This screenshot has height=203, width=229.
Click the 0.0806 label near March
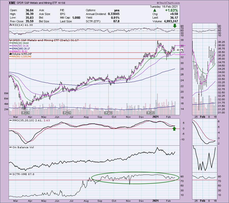tap(25, 113)
